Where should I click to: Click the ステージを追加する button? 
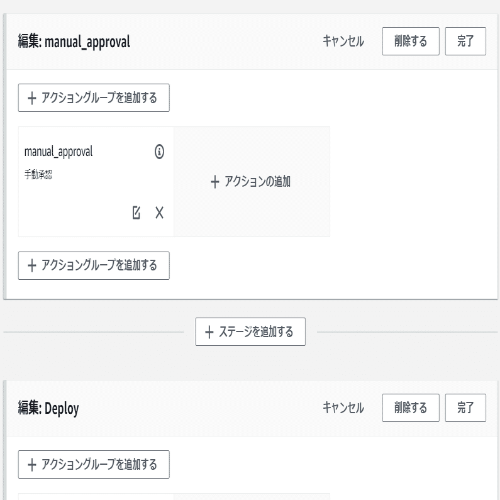click(x=250, y=331)
